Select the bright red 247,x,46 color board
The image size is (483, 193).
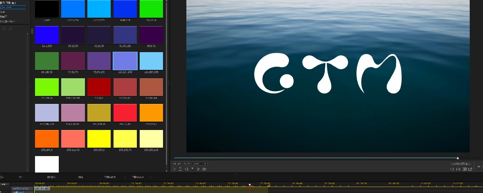[x=125, y=113]
